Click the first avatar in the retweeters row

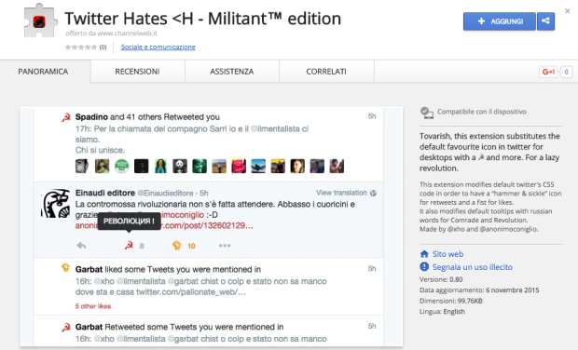point(82,166)
